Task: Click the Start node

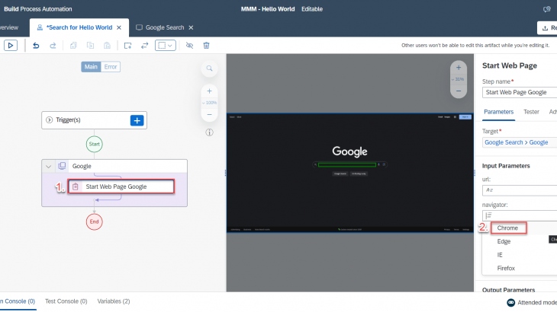Action: [94, 144]
